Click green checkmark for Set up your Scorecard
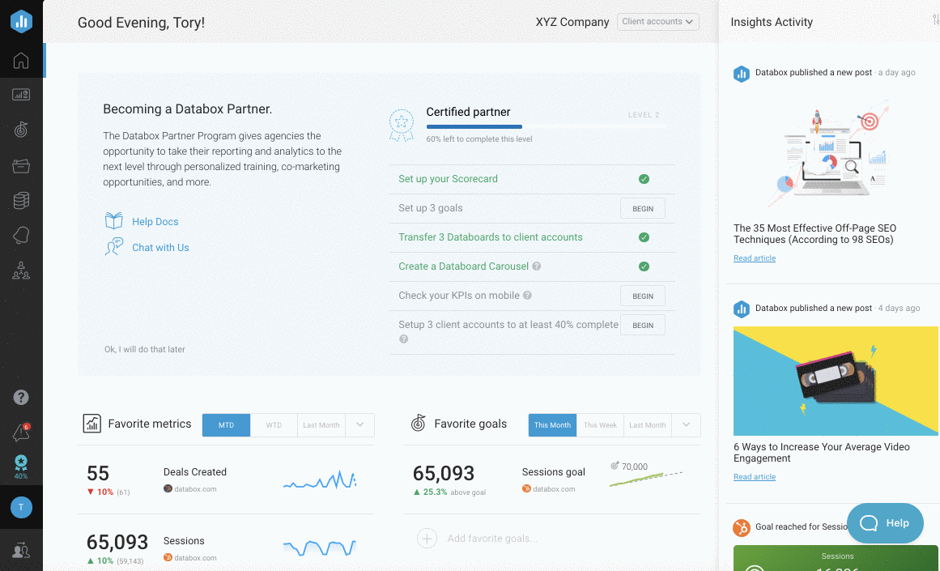The height and width of the screenshot is (571, 940). [x=644, y=179]
